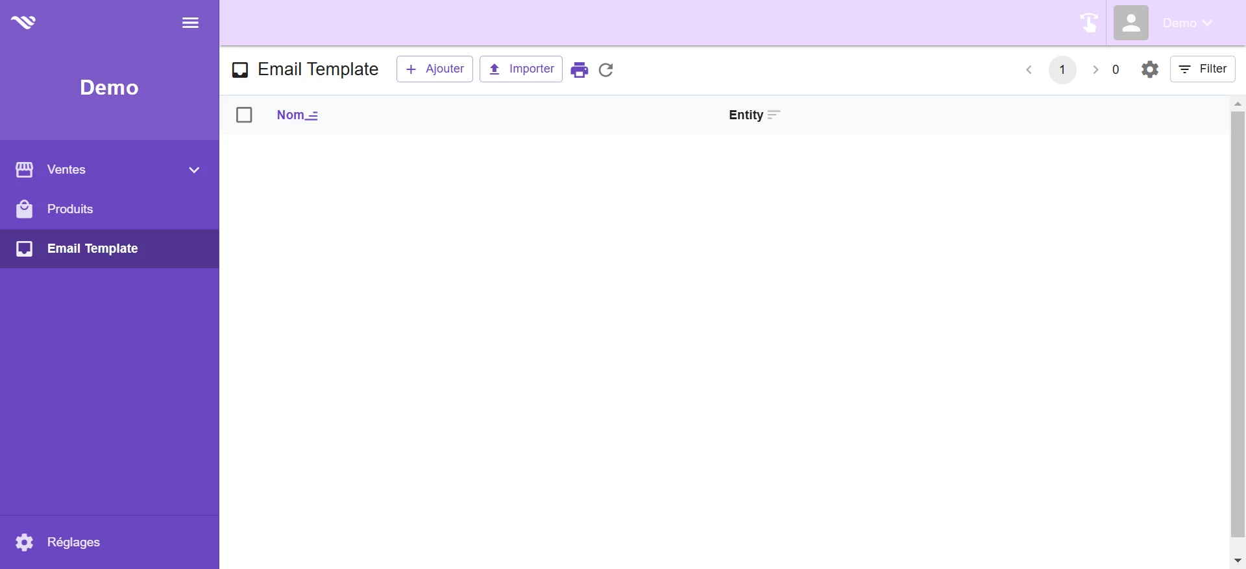Image resolution: width=1246 pixels, height=569 pixels.
Task: Open Réglages settings menu
Action: (109, 542)
